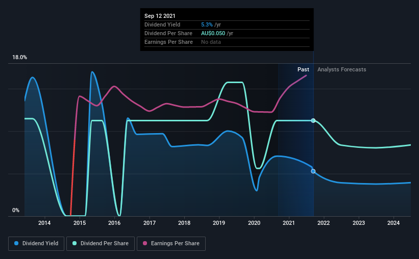Screen dimensions: 419x259
Task: Click the 2021 x-axis label
Action: (289, 223)
